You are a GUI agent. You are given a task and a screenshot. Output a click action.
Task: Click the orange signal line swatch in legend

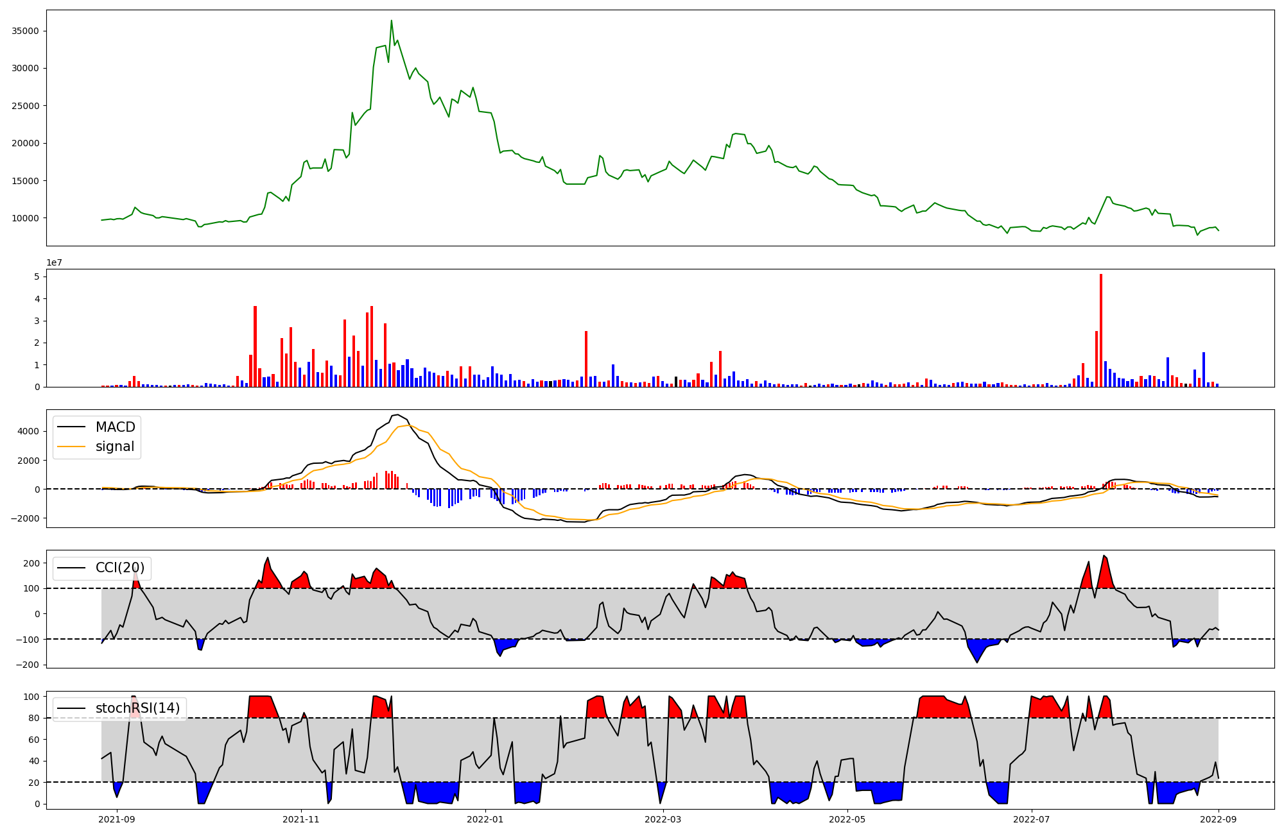coord(71,447)
